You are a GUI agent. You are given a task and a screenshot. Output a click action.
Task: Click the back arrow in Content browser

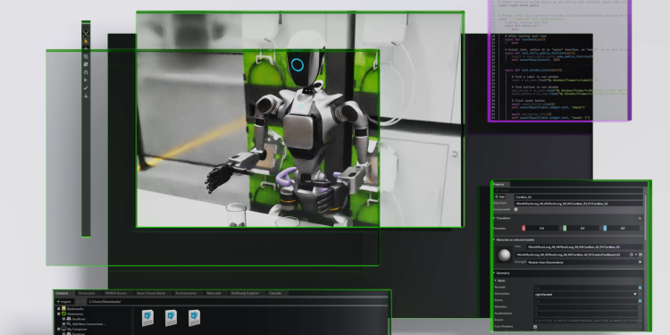[x=78, y=302]
